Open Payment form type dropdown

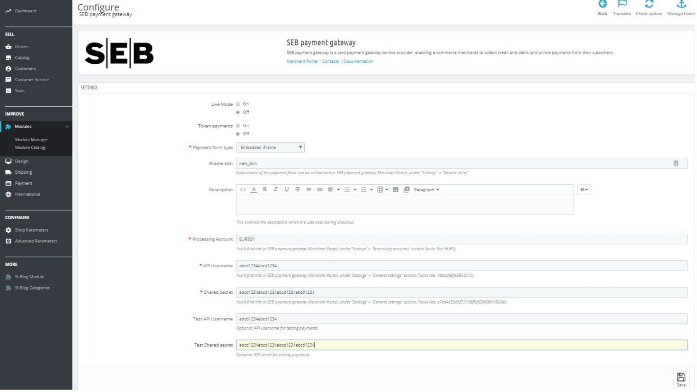coord(270,148)
